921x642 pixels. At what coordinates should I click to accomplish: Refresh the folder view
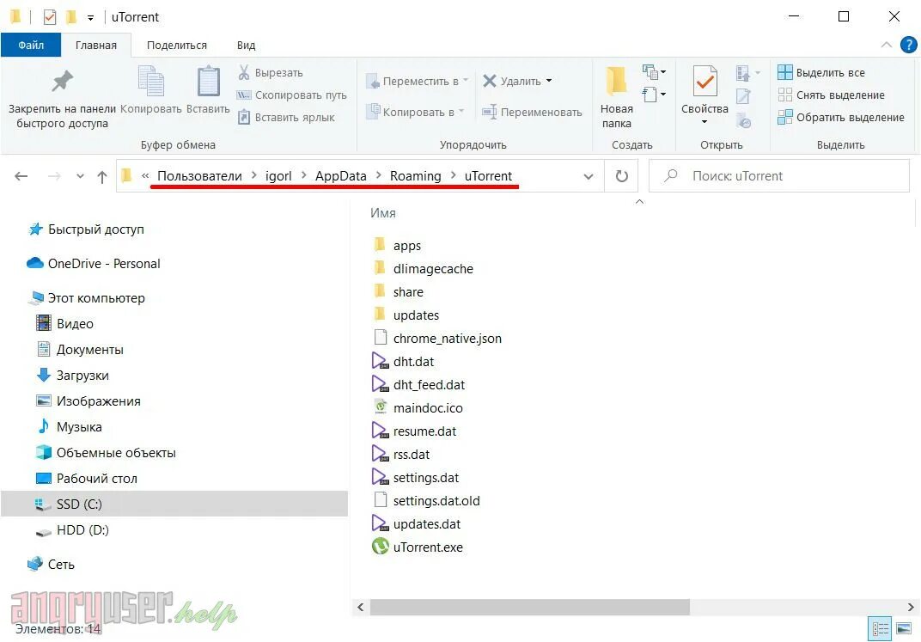(621, 175)
